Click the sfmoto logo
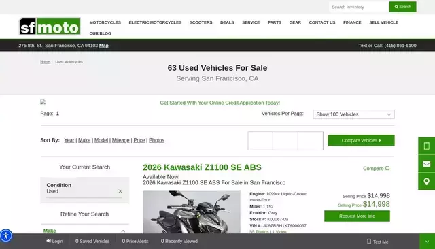The image size is (435, 249). [x=50, y=27]
